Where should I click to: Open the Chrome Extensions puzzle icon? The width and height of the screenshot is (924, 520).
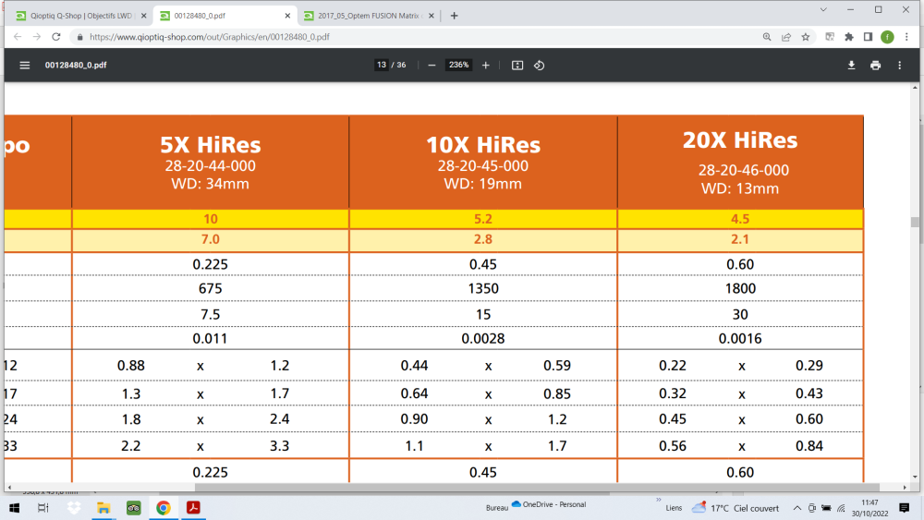848,37
